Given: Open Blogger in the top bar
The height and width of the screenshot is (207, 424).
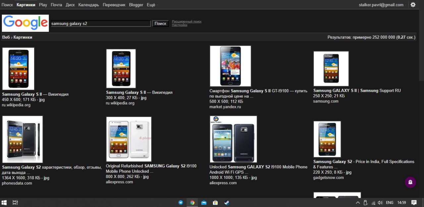Looking at the screenshot, I should [136, 5].
